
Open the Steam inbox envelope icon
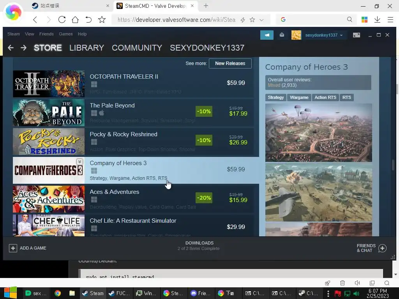[282, 35]
